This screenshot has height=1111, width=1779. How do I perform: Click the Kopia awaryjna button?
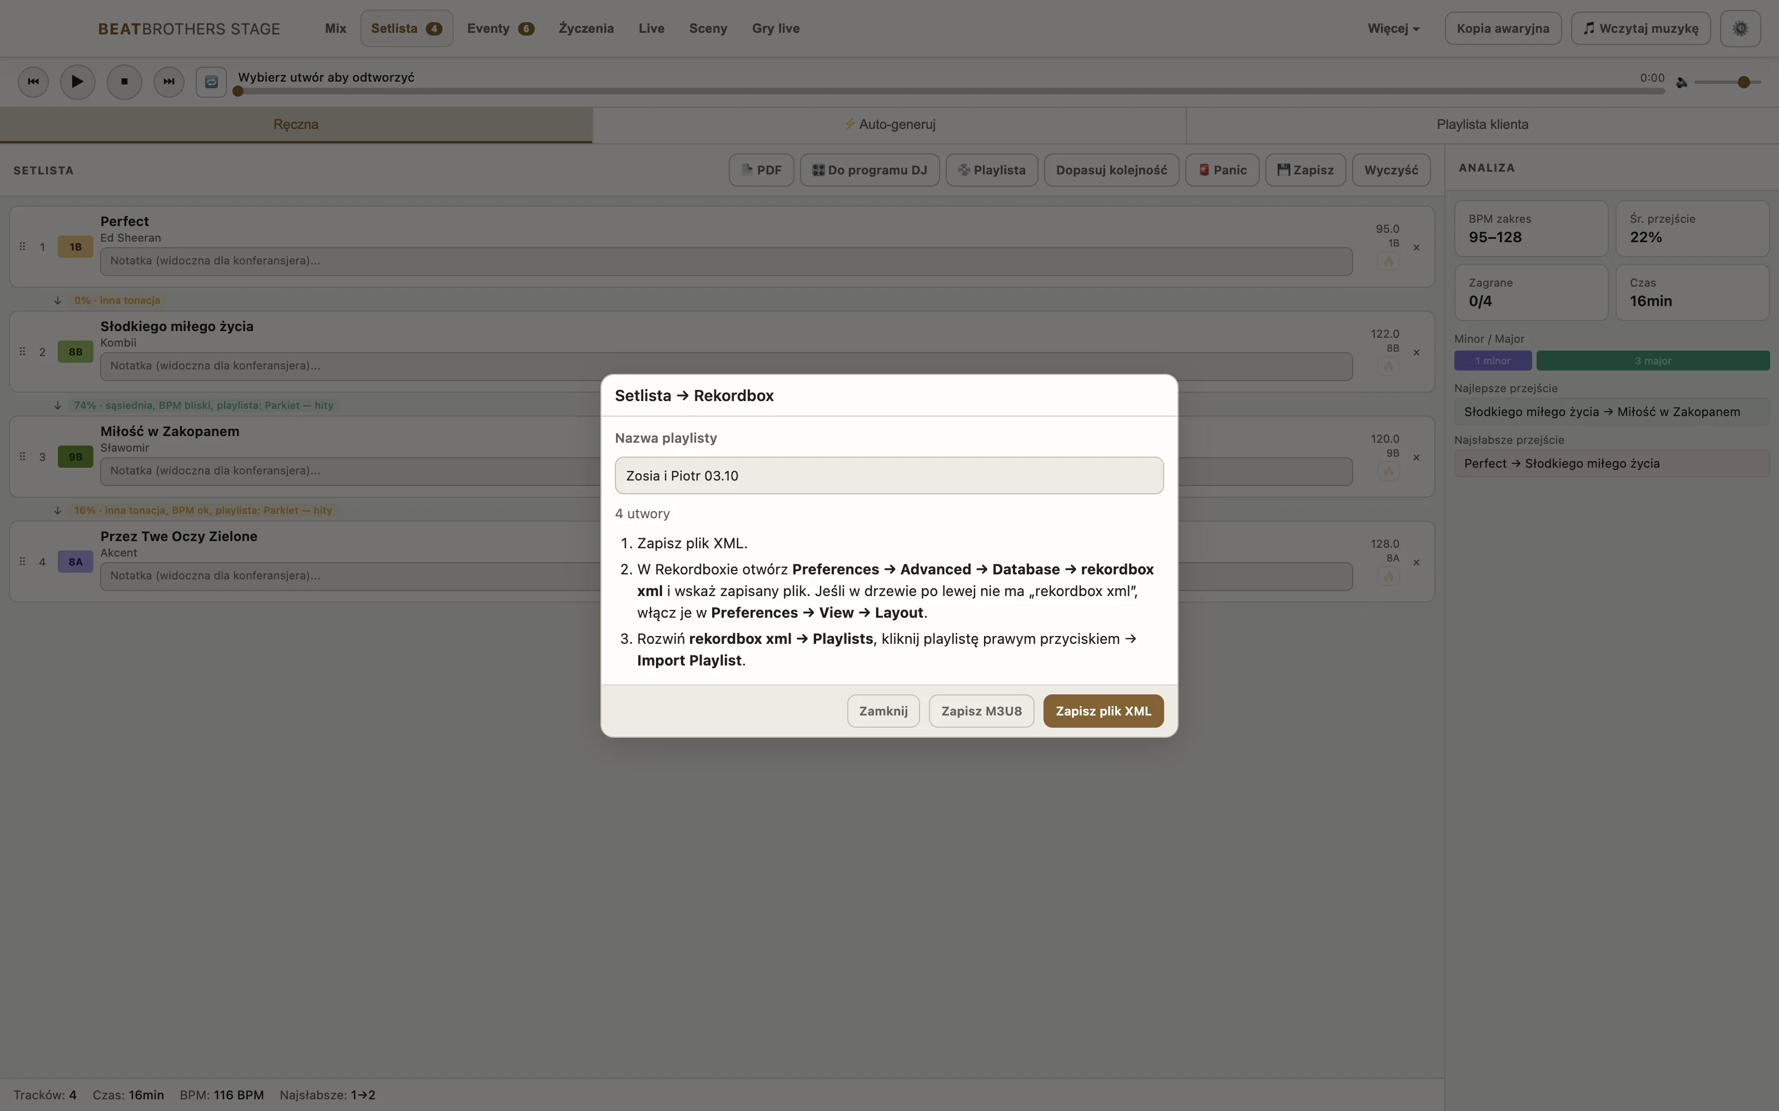click(1503, 29)
